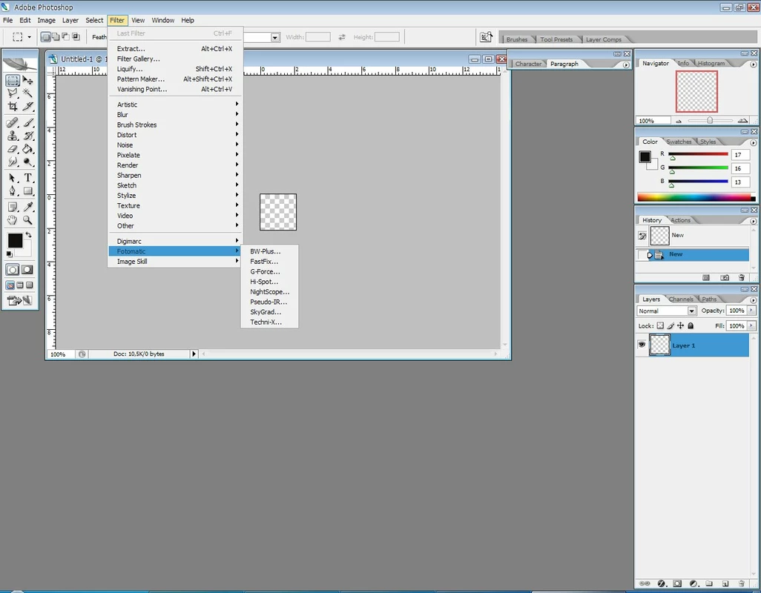Set history brush source for New snapshot
The image size is (761, 593).
[x=642, y=236]
